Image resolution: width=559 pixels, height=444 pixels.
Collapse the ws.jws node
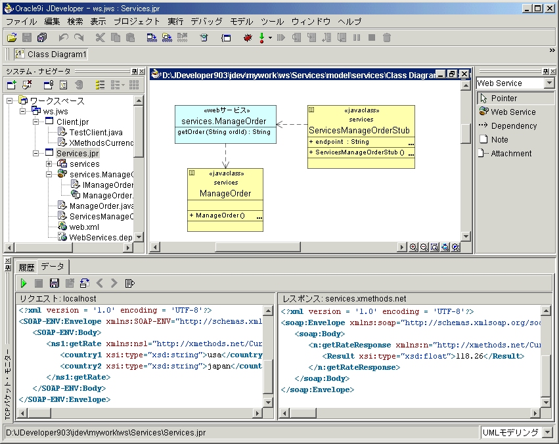[22, 111]
